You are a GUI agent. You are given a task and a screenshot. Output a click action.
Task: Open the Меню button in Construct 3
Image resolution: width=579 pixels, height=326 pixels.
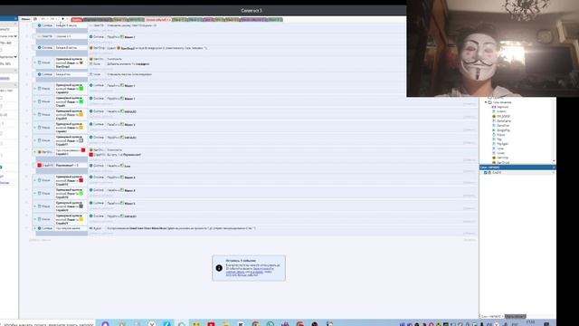[x=25, y=19]
